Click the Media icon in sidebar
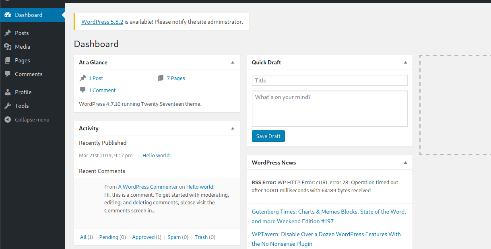The height and width of the screenshot is (249, 491). point(8,47)
